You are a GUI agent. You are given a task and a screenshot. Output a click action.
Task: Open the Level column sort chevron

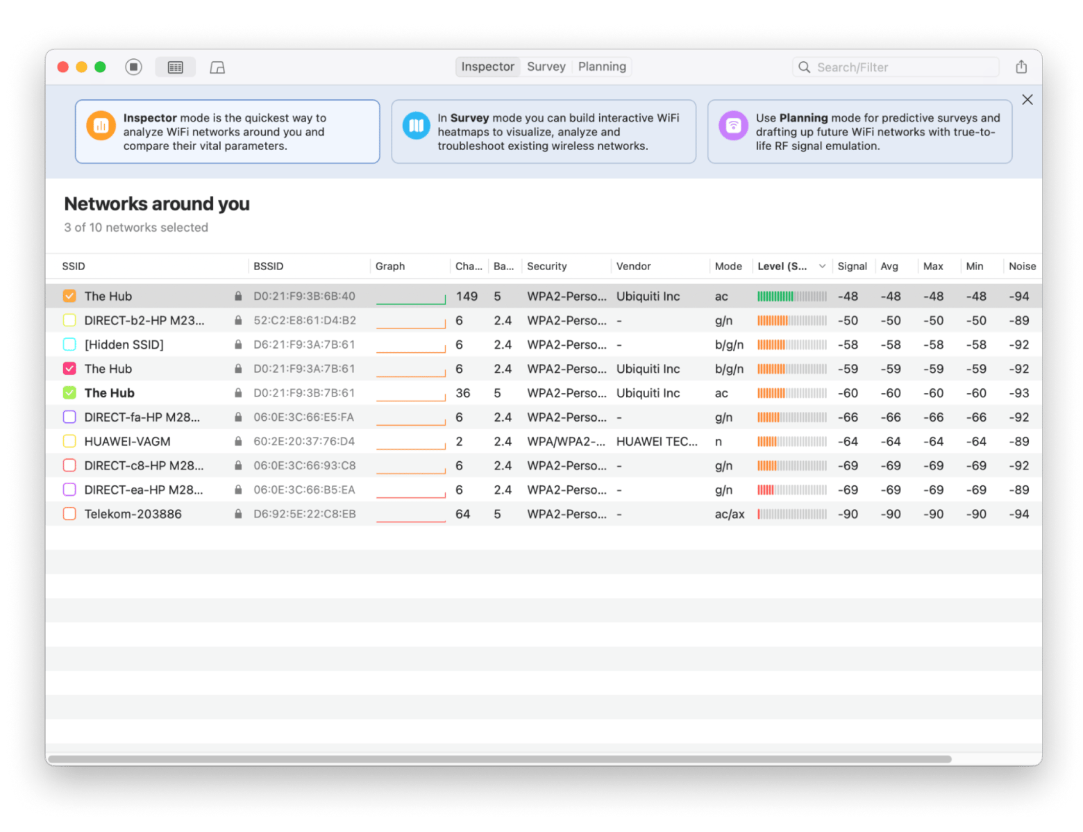[x=822, y=266]
